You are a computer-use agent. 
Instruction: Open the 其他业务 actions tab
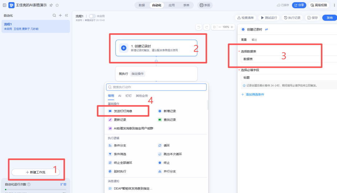[x=142, y=96]
